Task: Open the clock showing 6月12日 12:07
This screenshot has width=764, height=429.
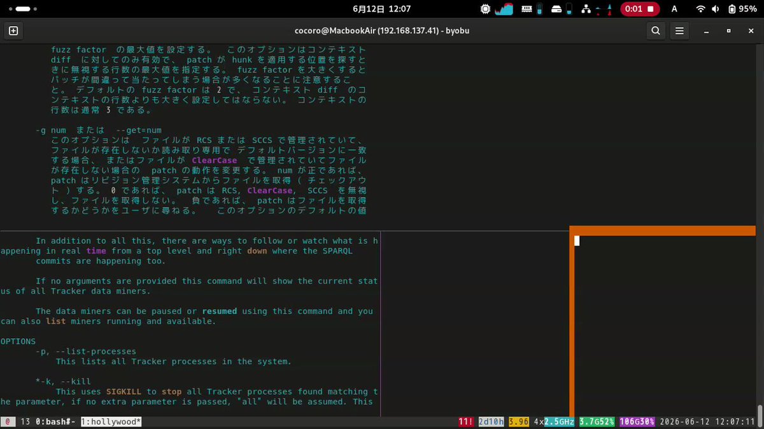Action: (381, 9)
